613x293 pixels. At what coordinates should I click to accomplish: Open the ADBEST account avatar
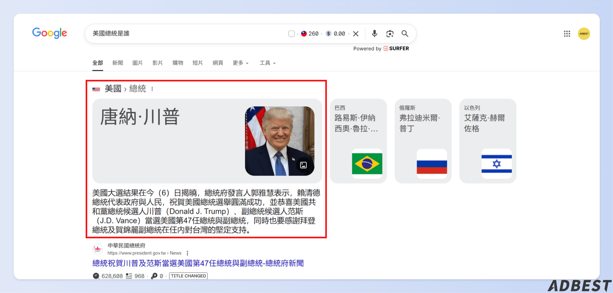[x=584, y=34]
